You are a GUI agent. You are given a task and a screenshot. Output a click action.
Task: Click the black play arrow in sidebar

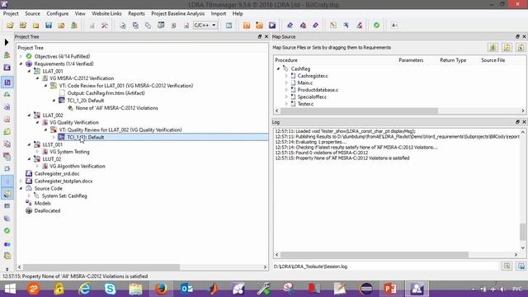[x=7, y=42]
